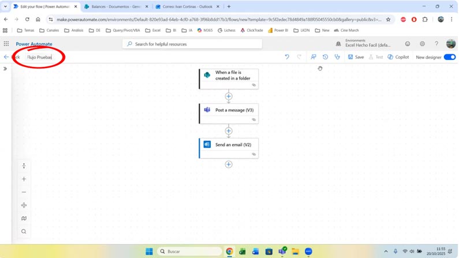
Task: Open the browser extensions puzzle icon
Action: tap(425, 19)
